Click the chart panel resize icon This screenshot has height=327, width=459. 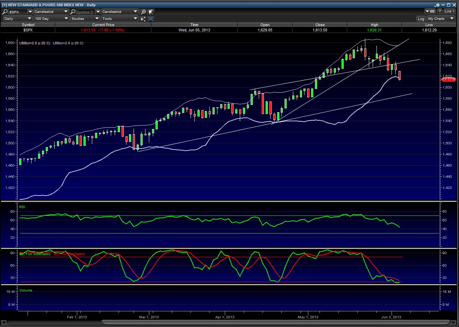click(143, 19)
